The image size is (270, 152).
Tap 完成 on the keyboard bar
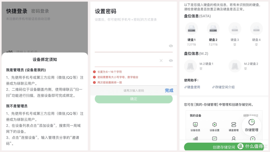click(169, 90)
